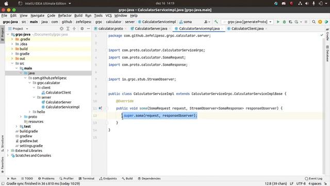
Task: Expand the .gradle folder
Action: point(12,39)
